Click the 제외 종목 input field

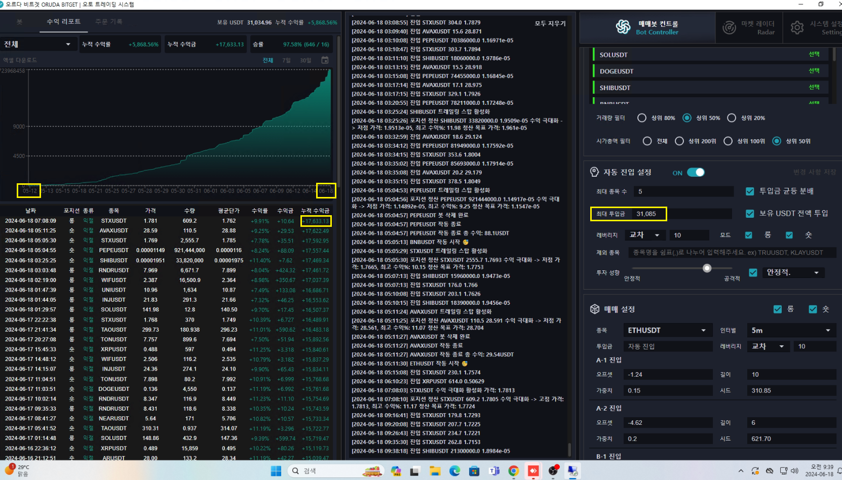pyautogui.click(x=732, y=253)
